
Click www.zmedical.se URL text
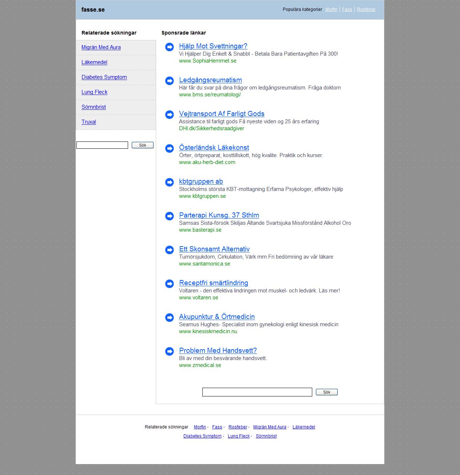coord(200,365)
